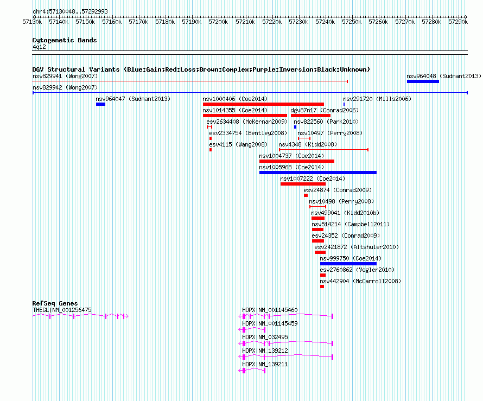This screenshot has height=401, width=483.
Task: Click the HOPX|NM_139211 transcript label
Action: (265, 364)
